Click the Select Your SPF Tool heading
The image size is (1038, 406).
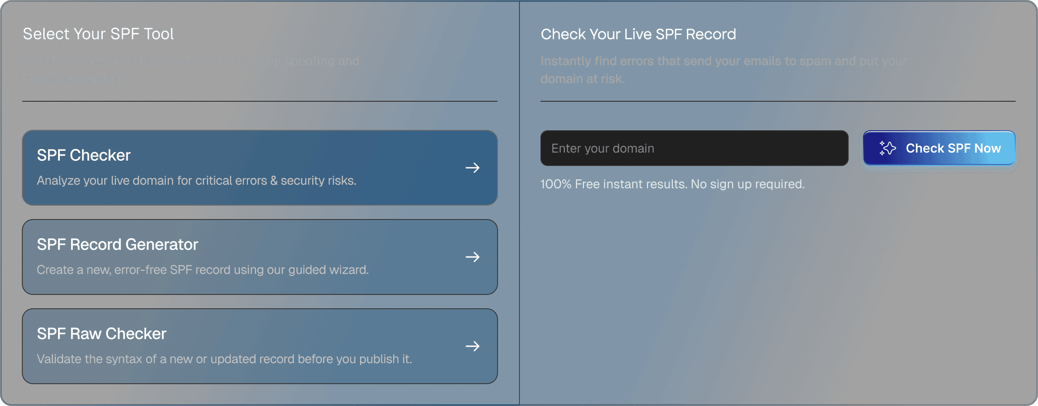coord(98,34)
